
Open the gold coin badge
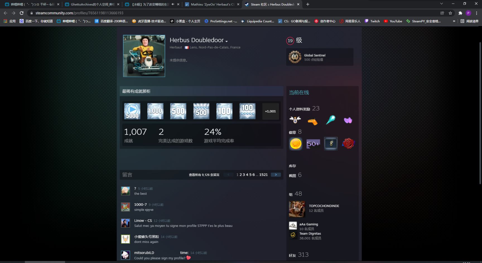[296, 144]
